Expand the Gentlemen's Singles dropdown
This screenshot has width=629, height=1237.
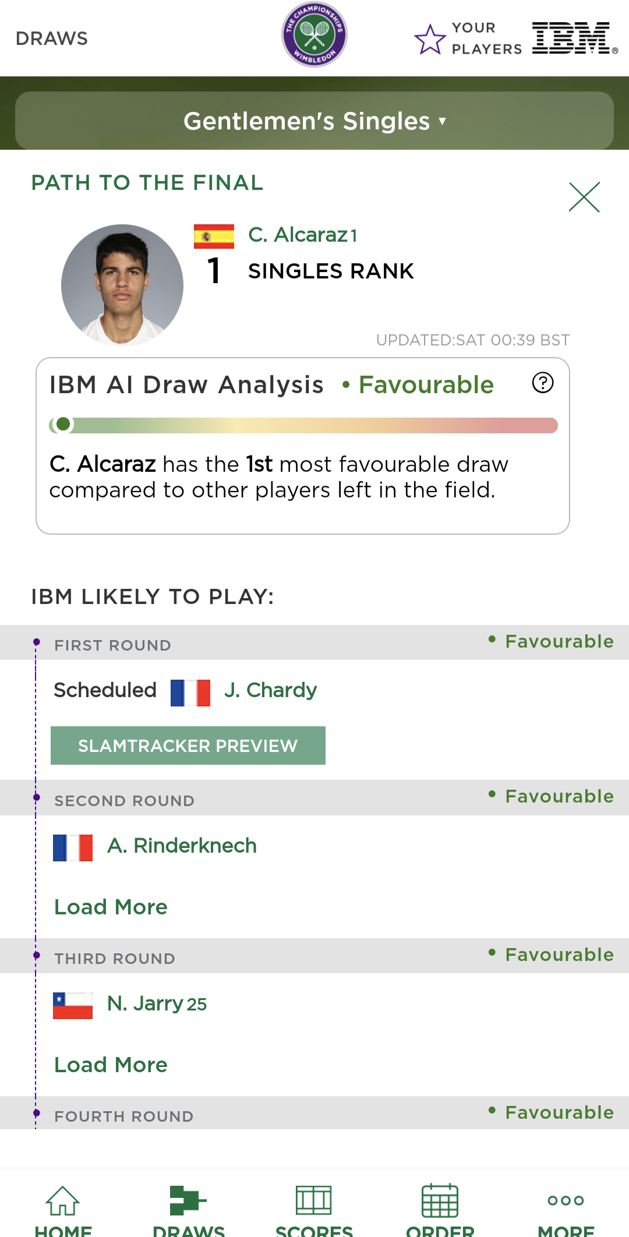pyautogui.click(x=314, y=121)
